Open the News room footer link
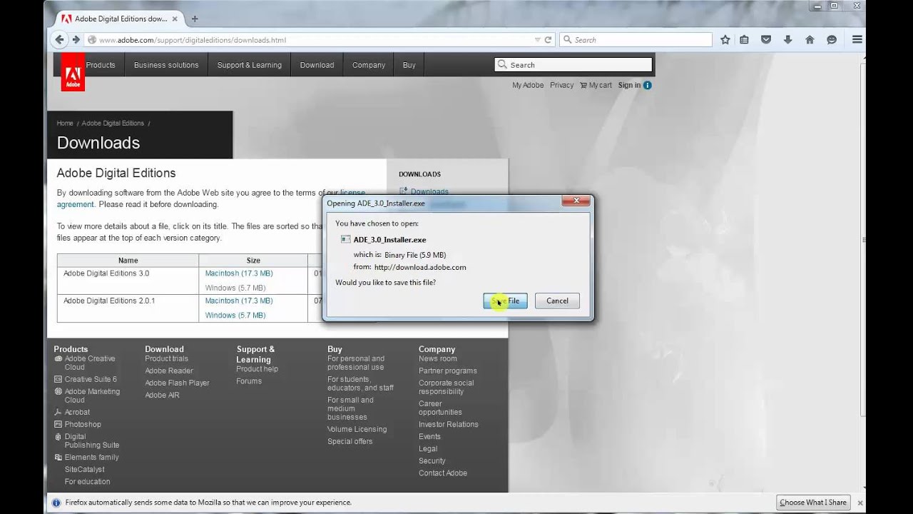The width and height of the screenshot is (913, 514). [438, 358]
